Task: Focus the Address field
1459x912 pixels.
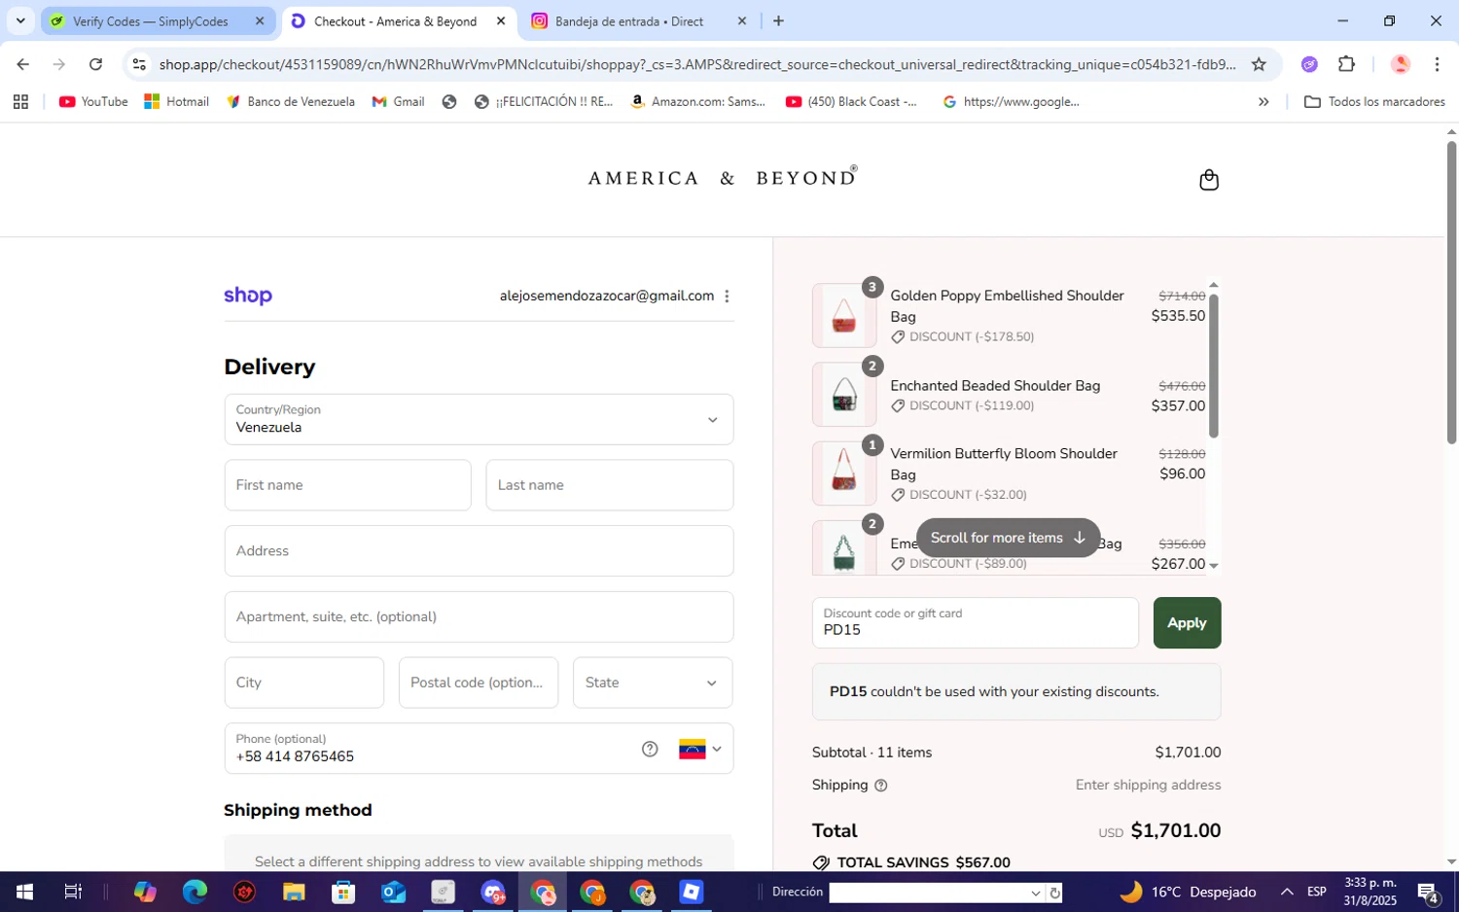Action: pos(479,551)
